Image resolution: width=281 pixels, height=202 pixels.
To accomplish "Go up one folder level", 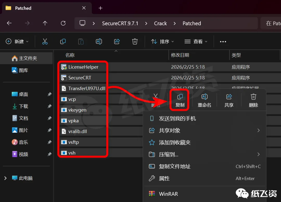I will (x=45, y=23).
